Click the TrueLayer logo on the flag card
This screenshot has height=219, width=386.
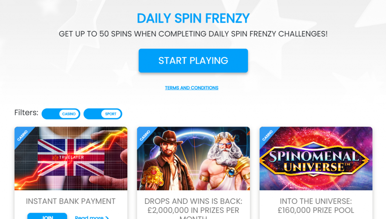69,157
